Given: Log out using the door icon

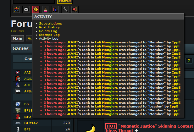Looking at the screenshot, I should tap(75, 9).
